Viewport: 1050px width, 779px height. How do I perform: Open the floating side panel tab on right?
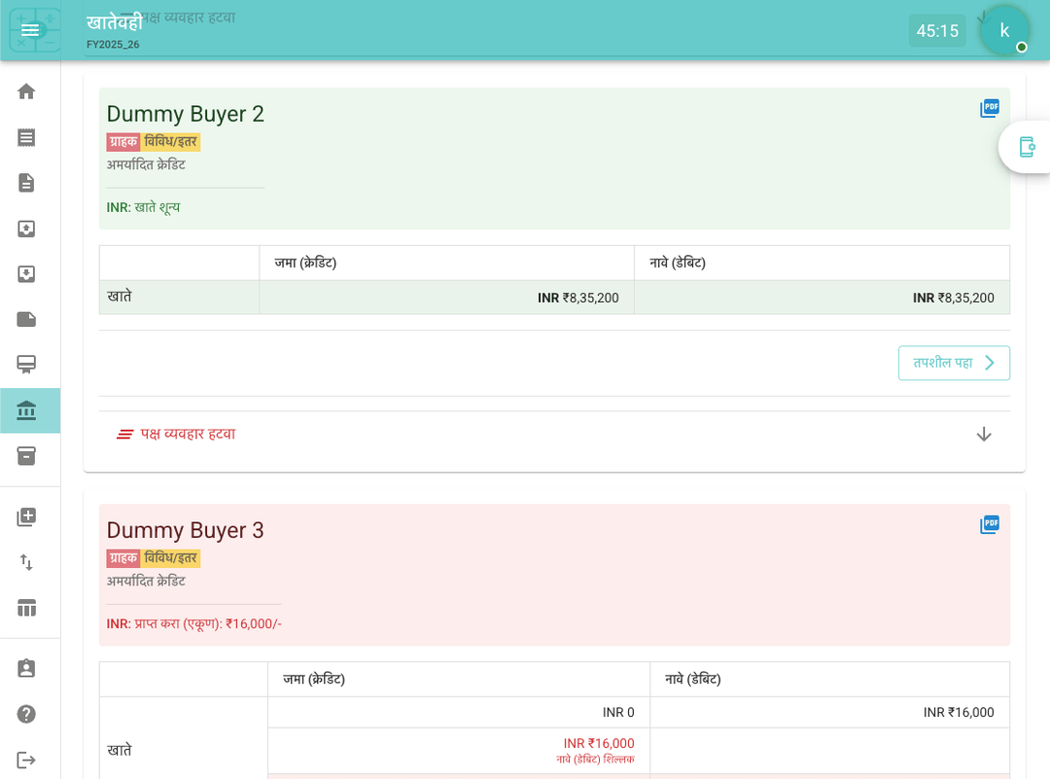click(1027, 147)
